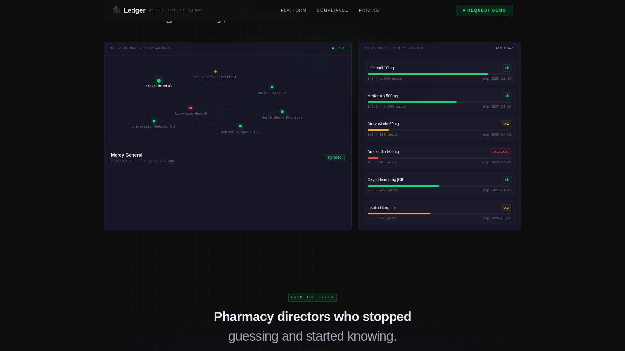This screenshot has height=351, width=625.
Task: Click the Insulin Glargine stock bar
Action: click(439, 214)
